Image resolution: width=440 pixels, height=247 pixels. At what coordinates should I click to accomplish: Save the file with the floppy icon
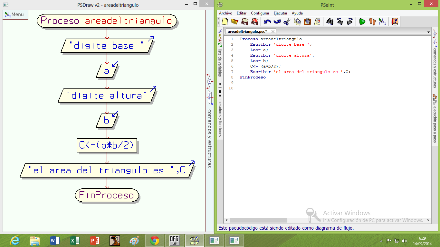[245, 22]
